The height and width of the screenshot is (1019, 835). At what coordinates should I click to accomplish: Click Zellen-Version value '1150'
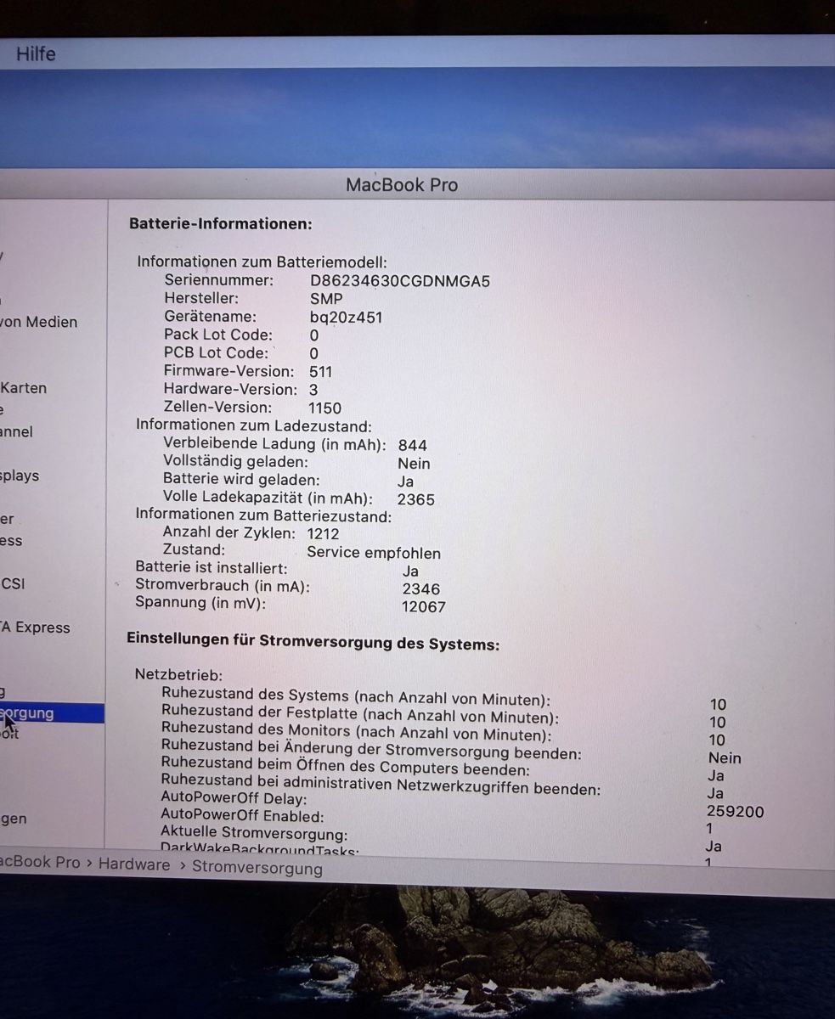tap(324, 408)
